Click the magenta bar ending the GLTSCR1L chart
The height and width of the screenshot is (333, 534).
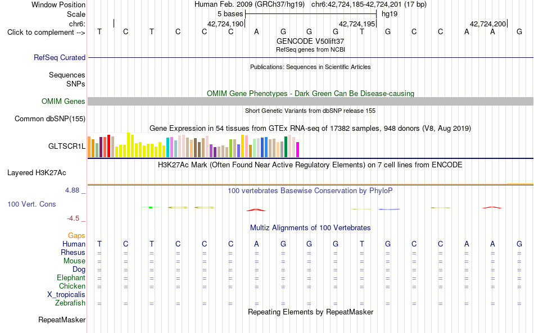point(298,150)
